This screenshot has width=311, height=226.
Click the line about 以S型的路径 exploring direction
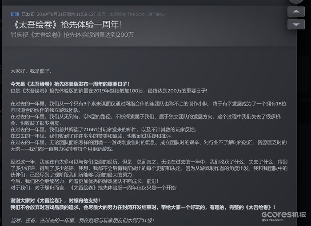146,120
